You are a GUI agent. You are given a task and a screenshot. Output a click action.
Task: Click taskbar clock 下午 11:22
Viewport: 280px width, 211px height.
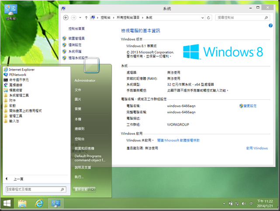tap(265, 204)
